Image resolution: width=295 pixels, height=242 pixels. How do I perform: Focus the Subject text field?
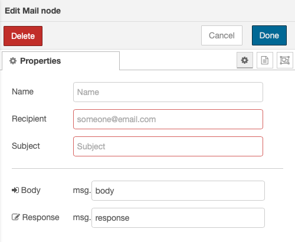(x=168, y=146)
